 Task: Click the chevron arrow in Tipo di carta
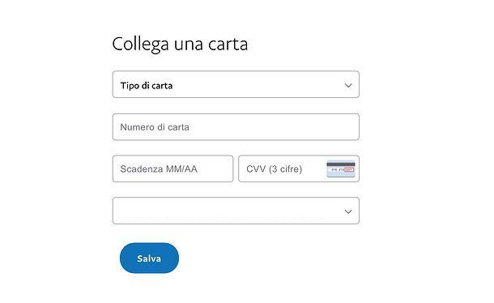point(348,85)
